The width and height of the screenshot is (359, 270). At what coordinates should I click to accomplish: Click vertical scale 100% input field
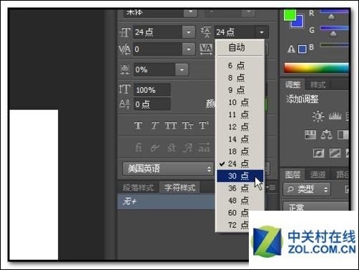[x=152, y=90]
